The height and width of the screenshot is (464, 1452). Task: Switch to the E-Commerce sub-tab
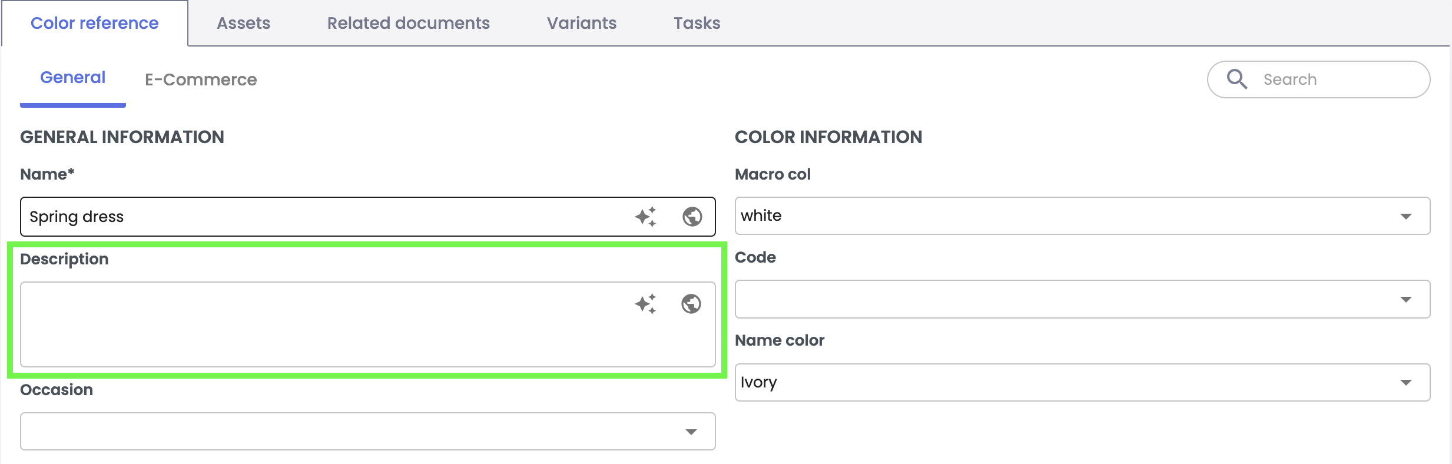pos(201,79)
